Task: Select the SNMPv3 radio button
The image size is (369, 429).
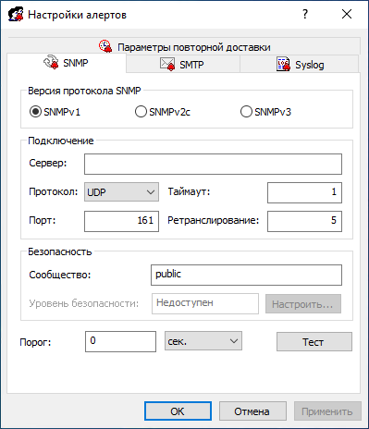Action: (246, 112)
